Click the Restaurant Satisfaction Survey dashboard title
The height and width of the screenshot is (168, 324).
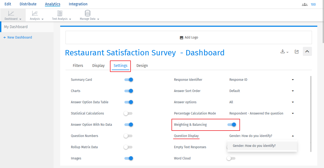tap(145, 53)
